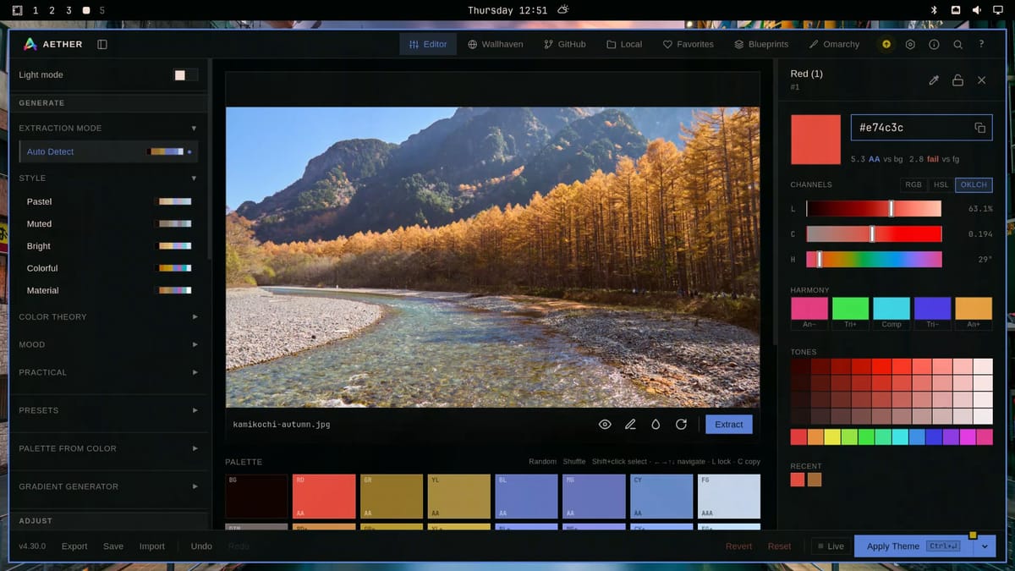Click Undo in the bottom bar
1015x571 pixels.
[201, 546]
